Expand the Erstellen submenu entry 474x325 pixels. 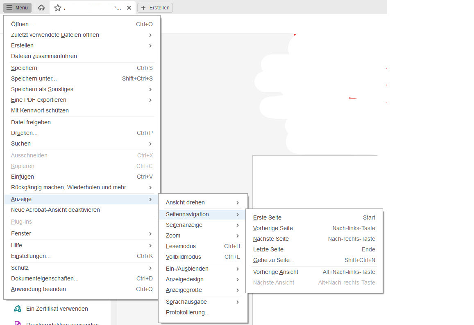(82, 45)
